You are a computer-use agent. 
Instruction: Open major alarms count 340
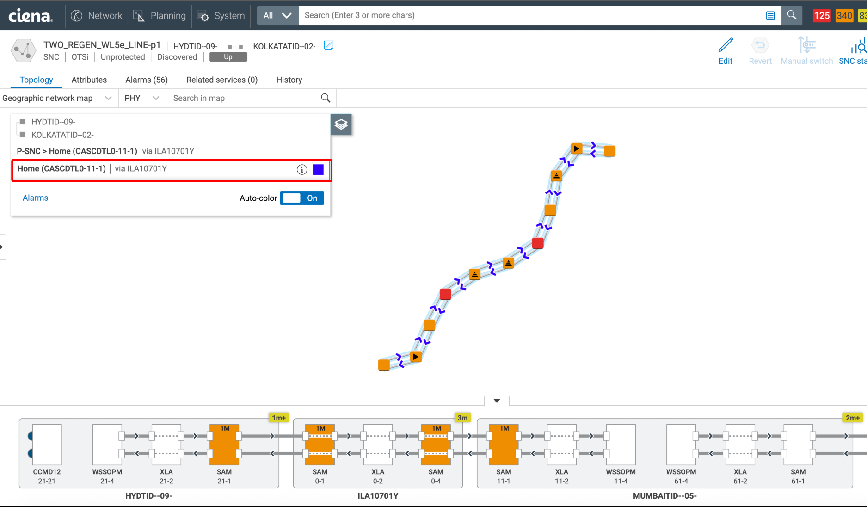click(x=844, y=16)
